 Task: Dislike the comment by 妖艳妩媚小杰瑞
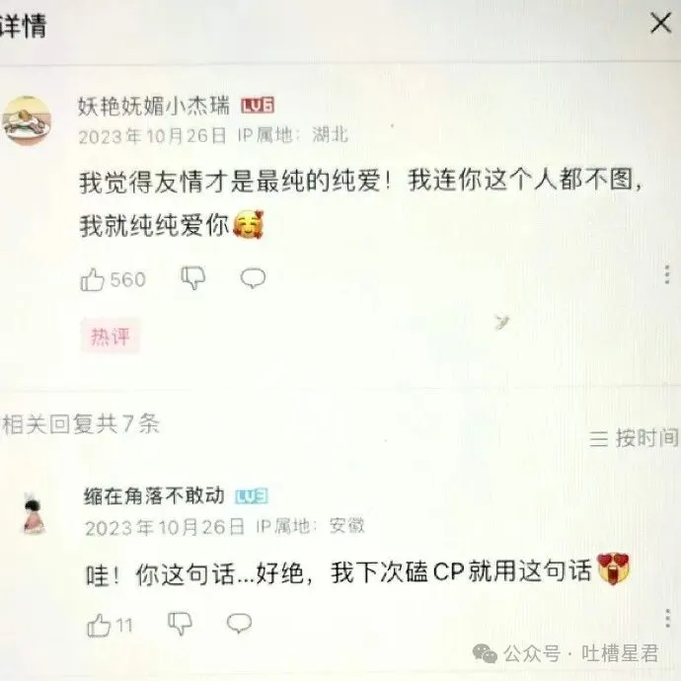coord(193,278)
